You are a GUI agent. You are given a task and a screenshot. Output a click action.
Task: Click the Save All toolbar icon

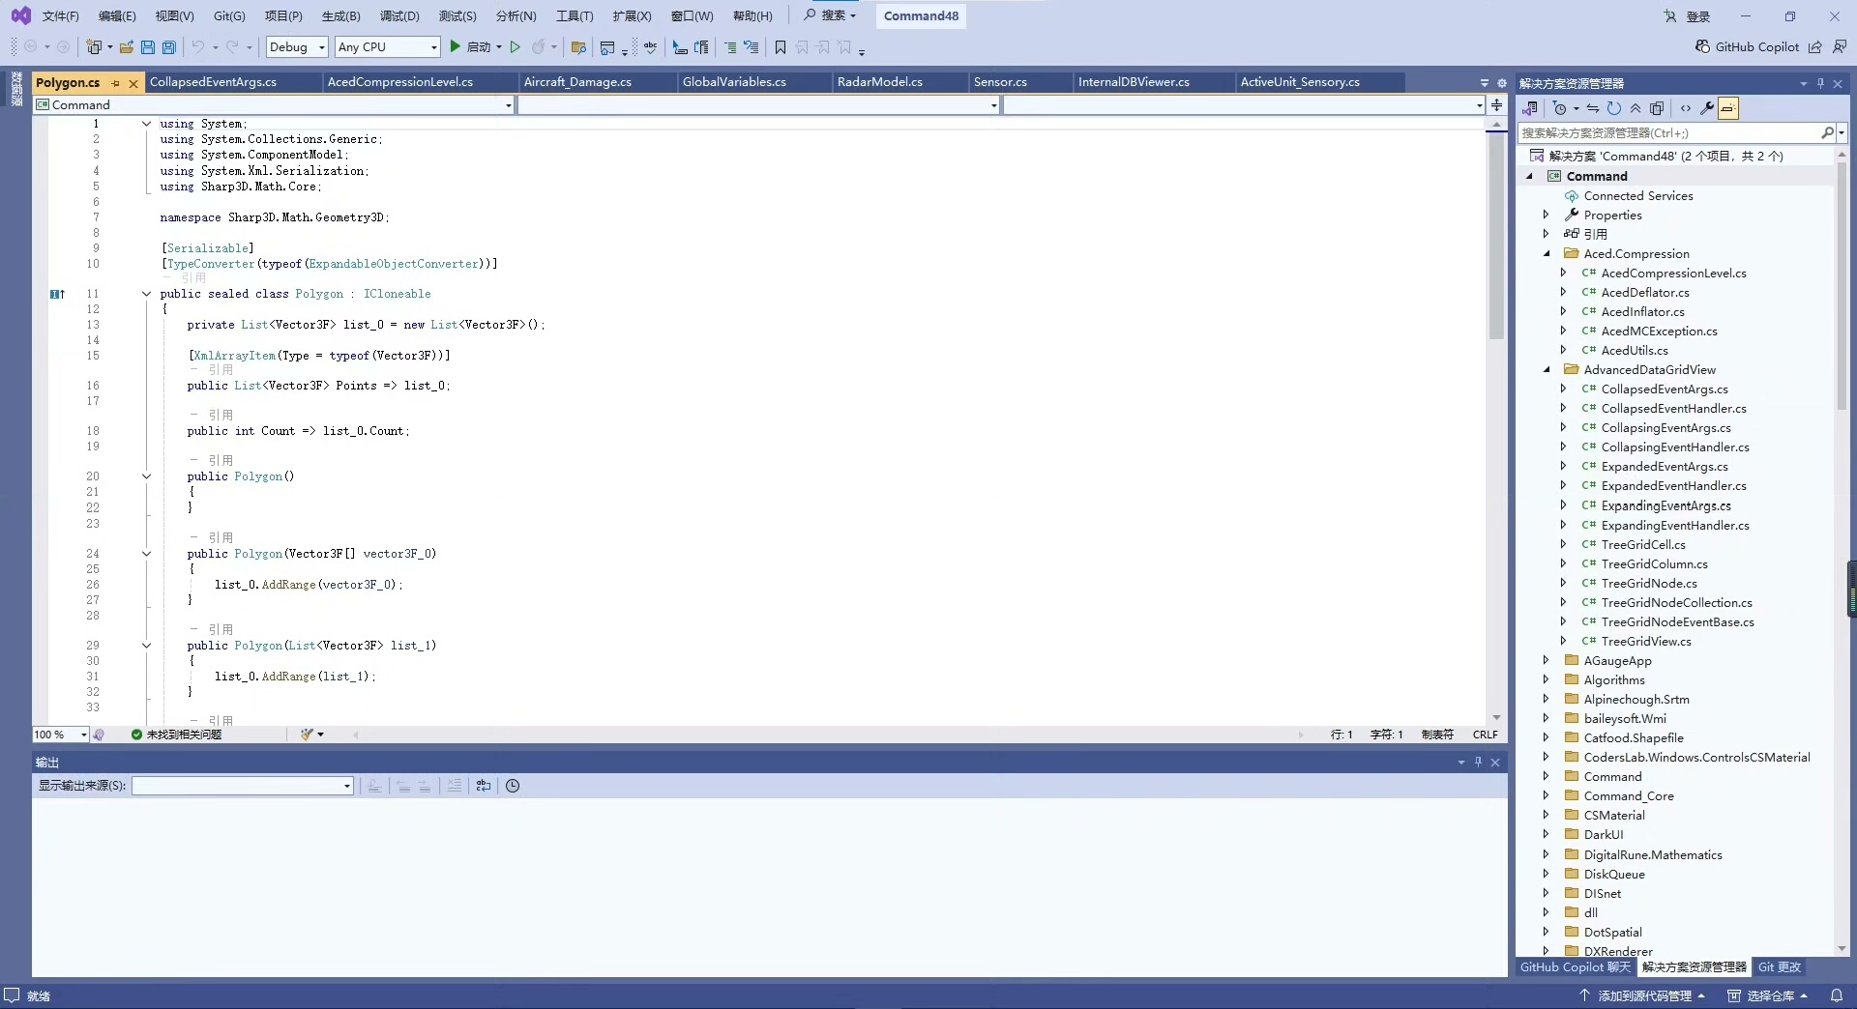(169, 47)
